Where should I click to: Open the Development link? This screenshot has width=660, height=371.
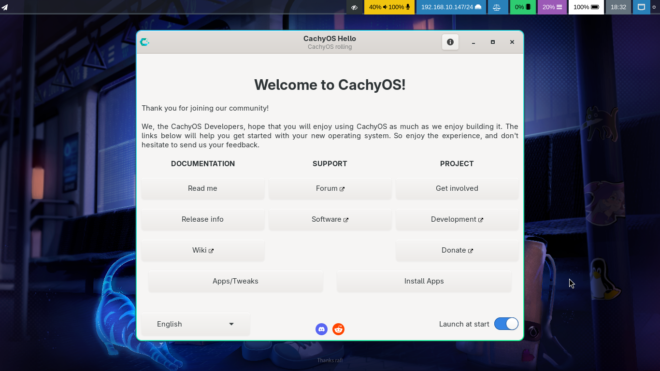tap(457, 219)
